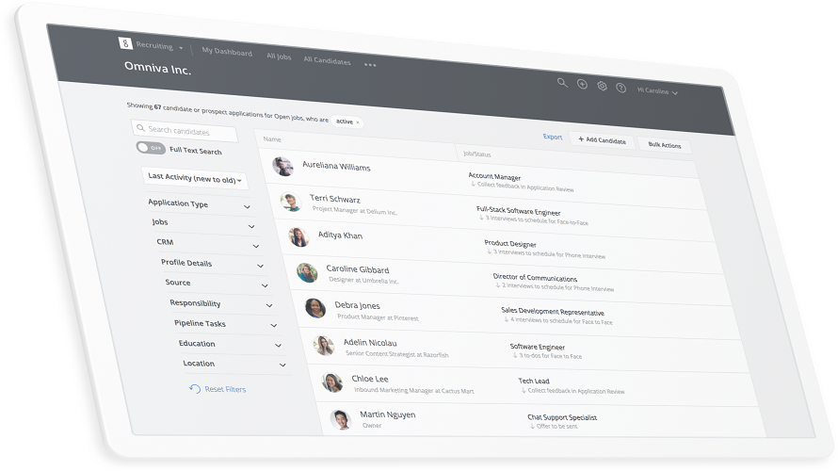
Task: Click Account Manager job text
Action: 494,176
